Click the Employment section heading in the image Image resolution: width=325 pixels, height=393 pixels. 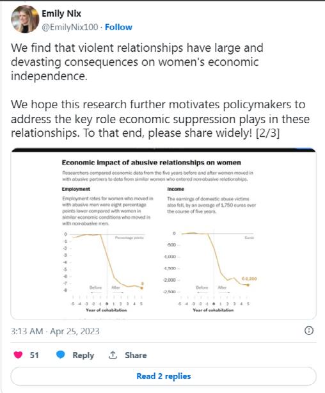[76, 189]
